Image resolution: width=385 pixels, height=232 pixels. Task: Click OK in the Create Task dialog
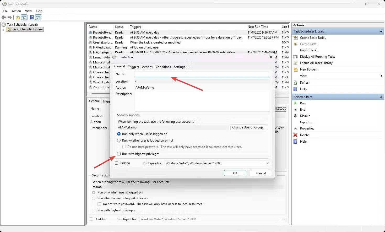coord(235,173)
